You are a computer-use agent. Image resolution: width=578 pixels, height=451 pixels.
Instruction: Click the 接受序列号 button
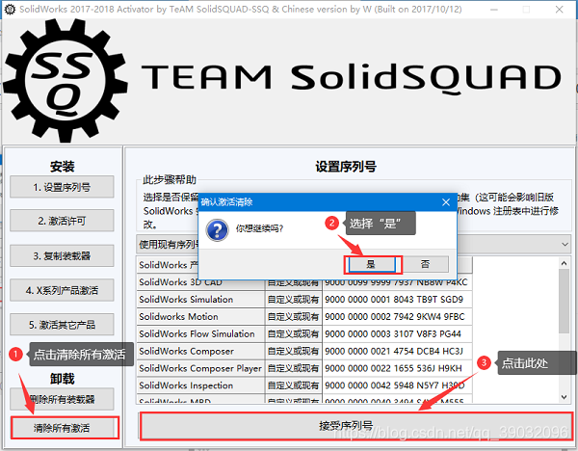[356, 426]
